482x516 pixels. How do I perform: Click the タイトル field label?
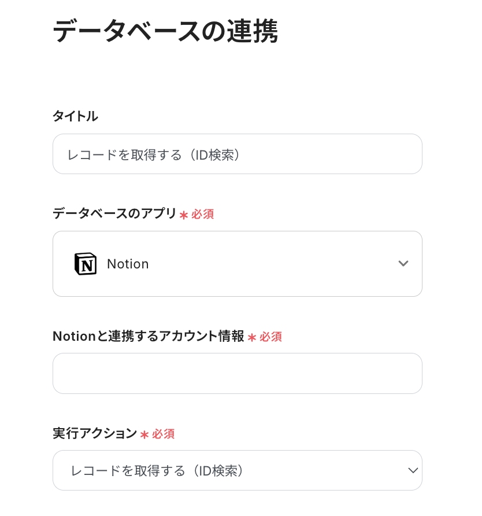click(75, 116)
